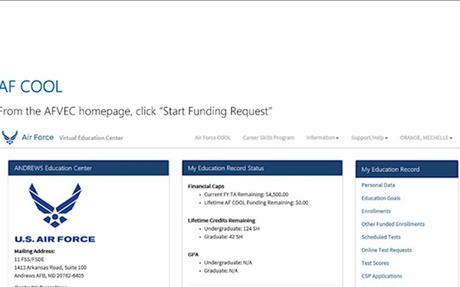
Task: Click the ANDREWS Education Center panel header
Action: click(89, 168)
